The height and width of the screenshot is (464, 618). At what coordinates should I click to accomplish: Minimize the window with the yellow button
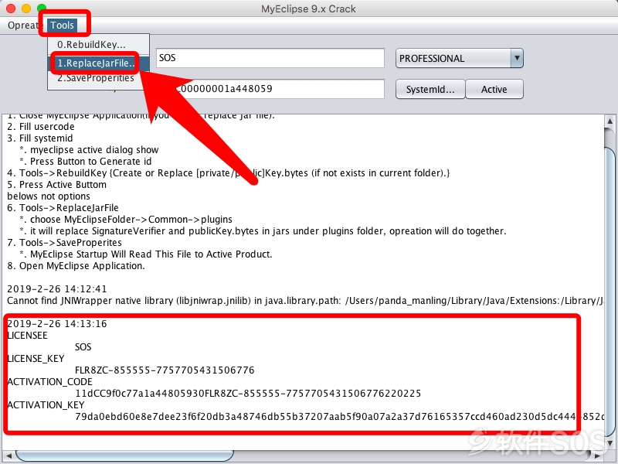point(26,9)
